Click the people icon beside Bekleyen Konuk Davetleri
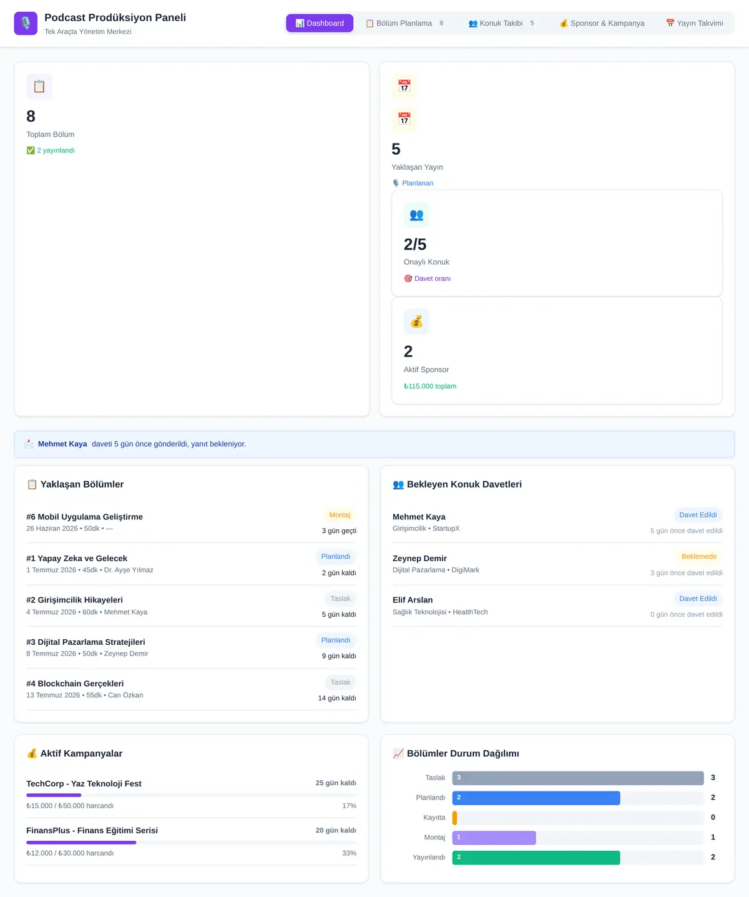 398,484
